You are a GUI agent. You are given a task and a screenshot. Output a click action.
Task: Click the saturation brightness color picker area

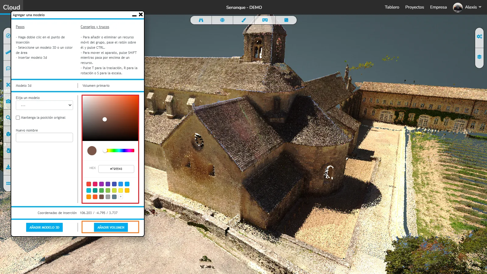[x=110, y=118]
